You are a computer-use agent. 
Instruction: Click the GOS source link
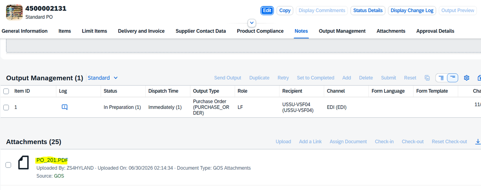pyautogui.click(x=59, y=176)
